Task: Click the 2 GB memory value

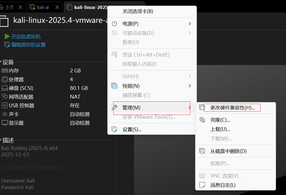Action: tap(75, 71)
